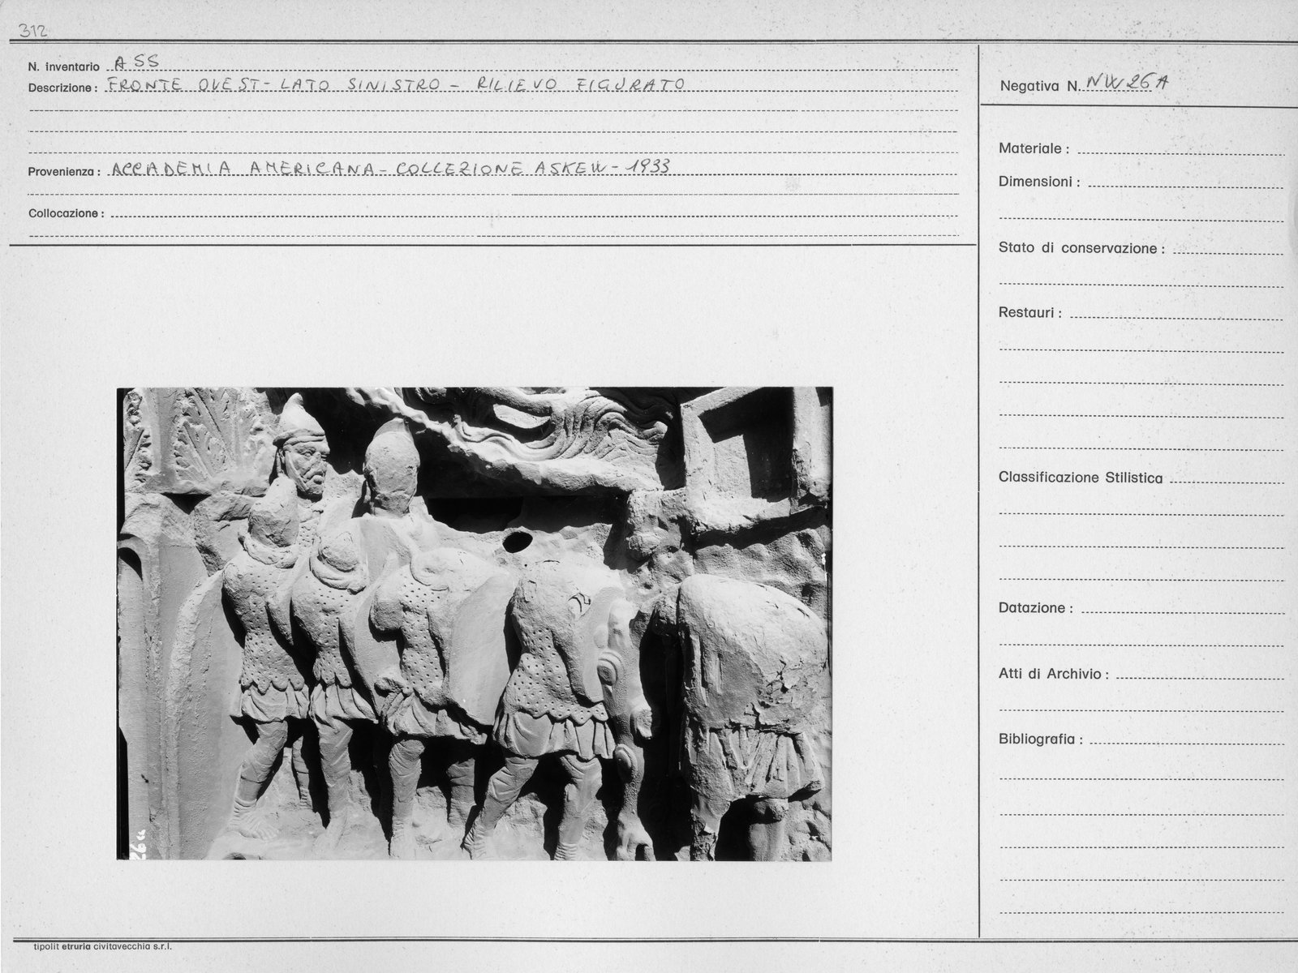1298x973 pixels.
Task: Click the 'Datazione' field label
Action: [x=1036, y=608]
